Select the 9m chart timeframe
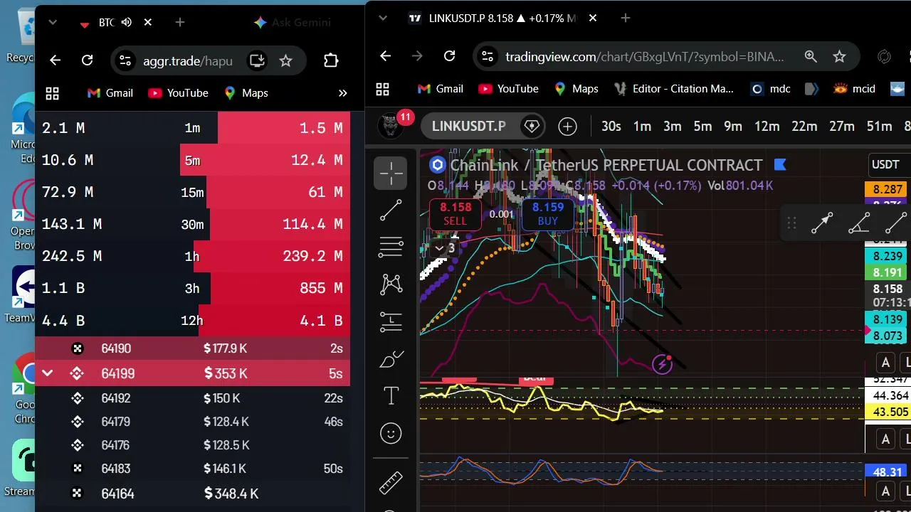Viewport: 911px width, 512px height. pos(733,127)
